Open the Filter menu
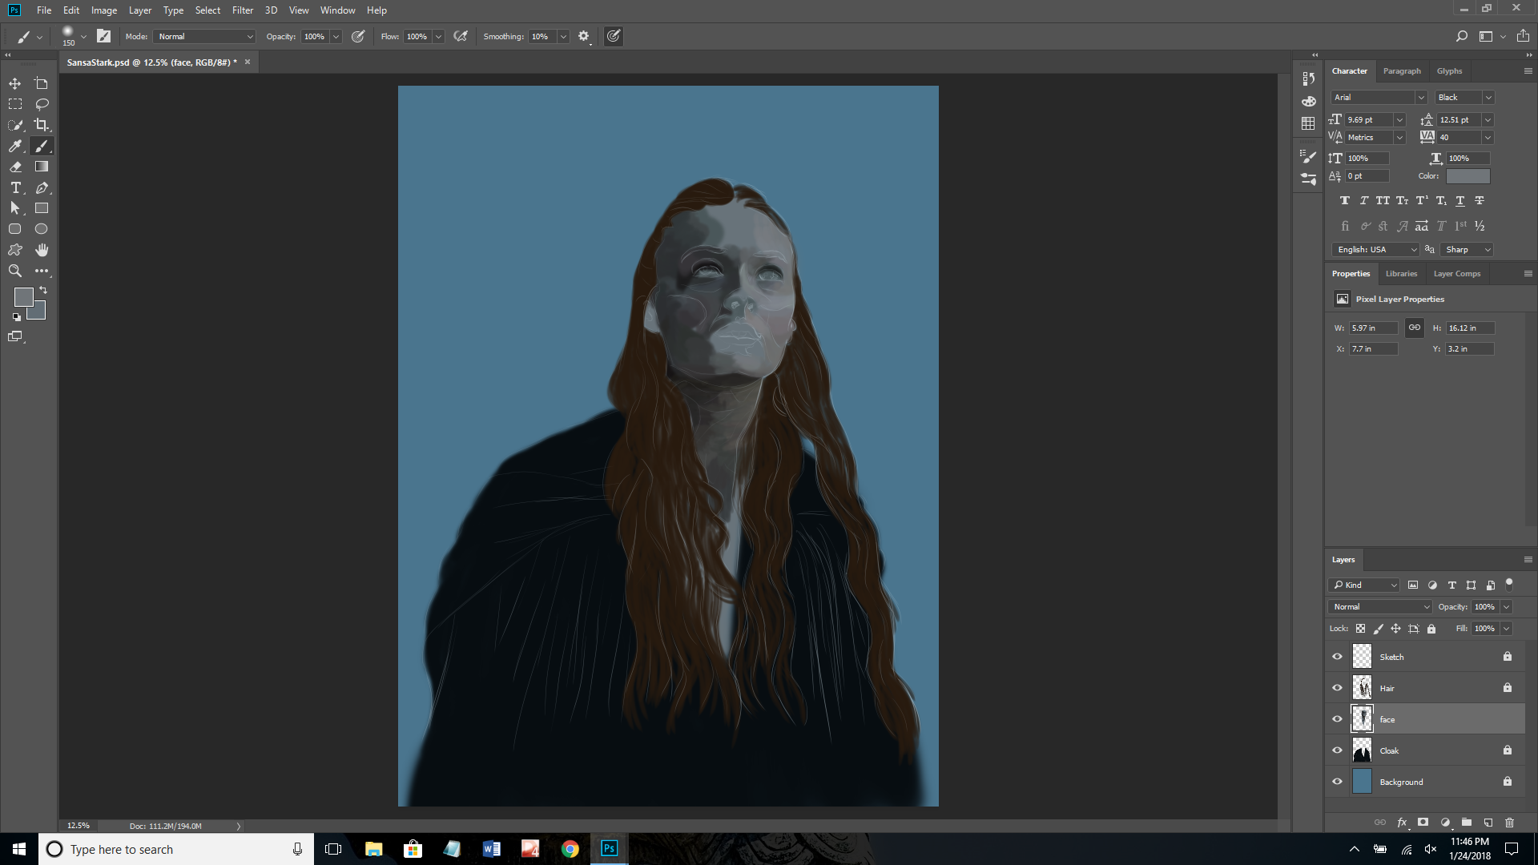 [243, 10]
